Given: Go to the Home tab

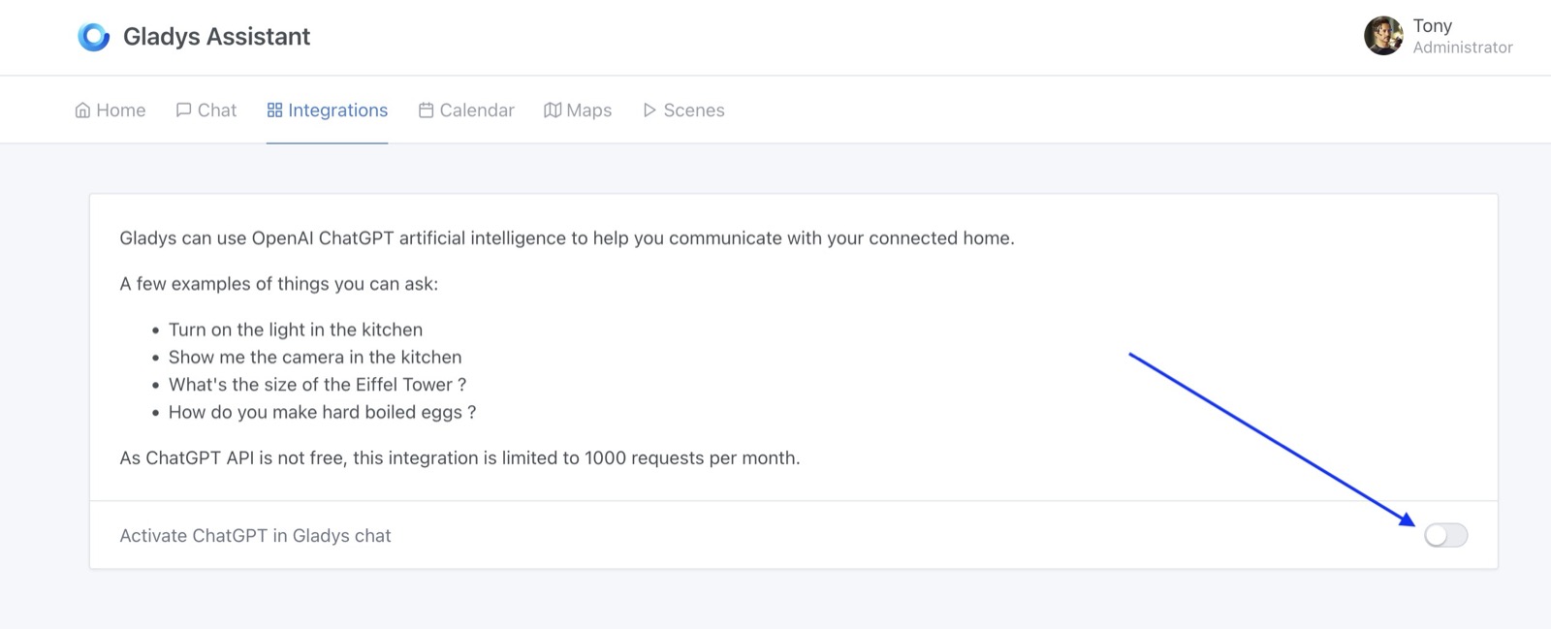Looking at the screenshot, I should coord(121,110).
